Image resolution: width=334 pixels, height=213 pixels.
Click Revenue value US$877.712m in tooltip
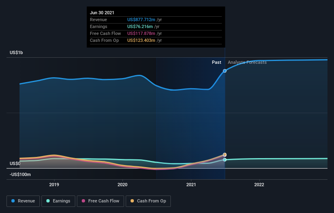141,20
